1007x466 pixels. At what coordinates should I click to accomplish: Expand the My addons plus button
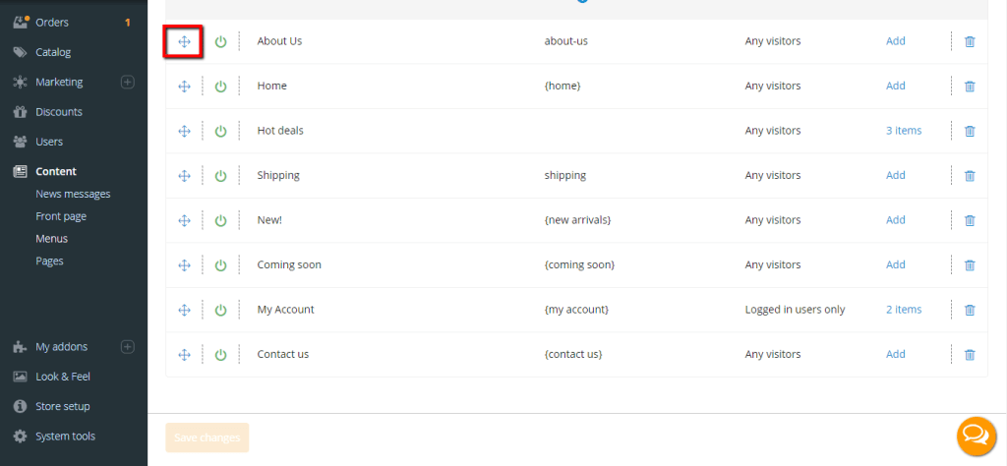[128, 347]
